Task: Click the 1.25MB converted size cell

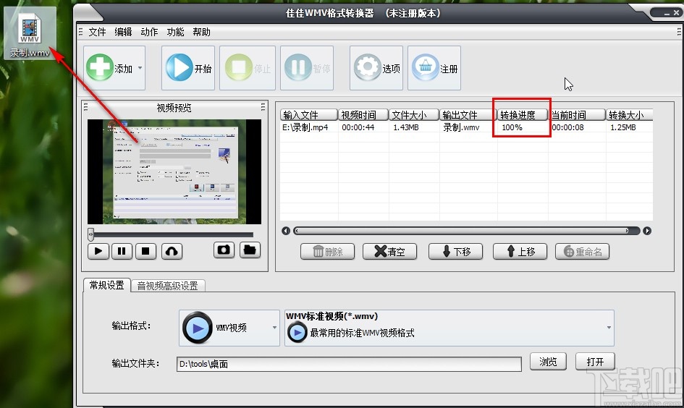Action: 623,127
